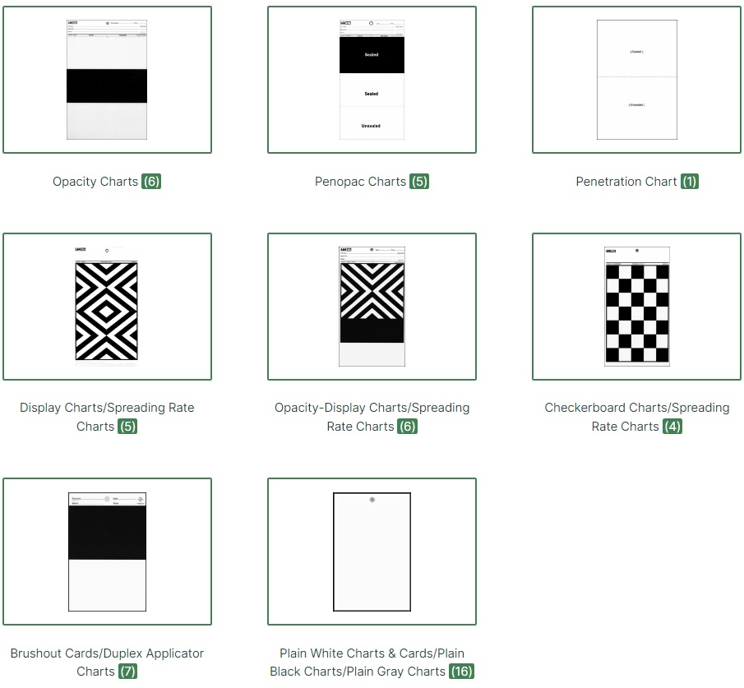Open the Penetration Chart thumbnail image
Image resolution: width=744 pixels, height=688 pixels.
[637, 80]
